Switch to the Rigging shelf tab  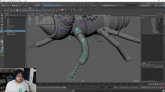[x=30, y=8]
